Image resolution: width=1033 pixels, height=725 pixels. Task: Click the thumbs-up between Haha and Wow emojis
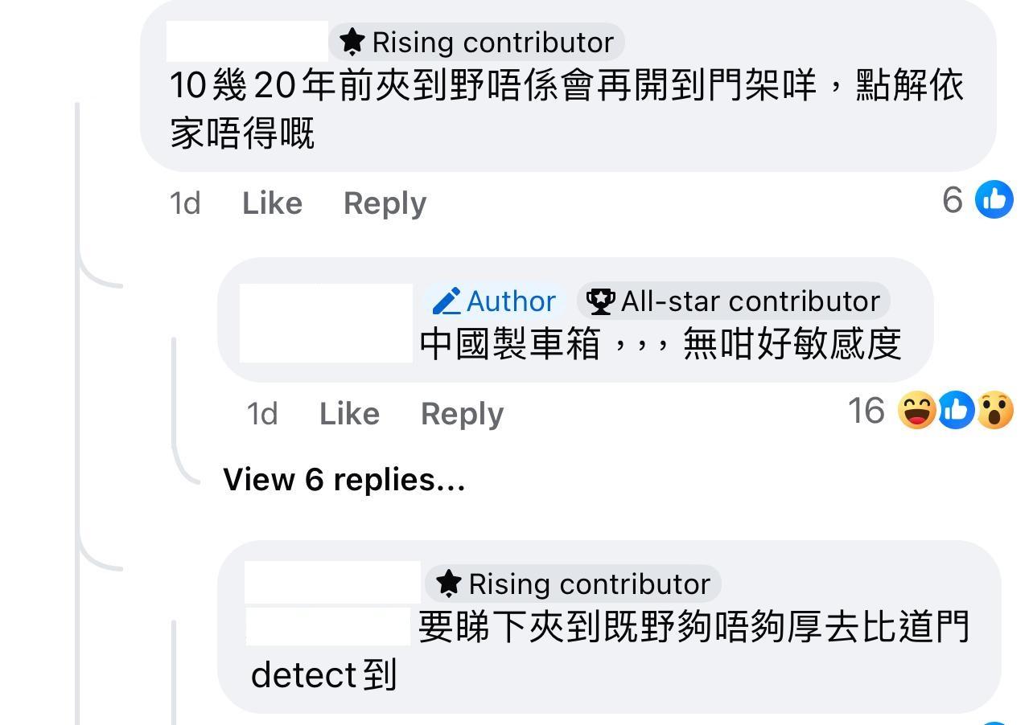click(956, 411)
